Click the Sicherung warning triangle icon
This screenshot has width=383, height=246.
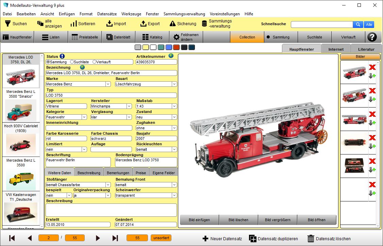click(x=172, y=24)
